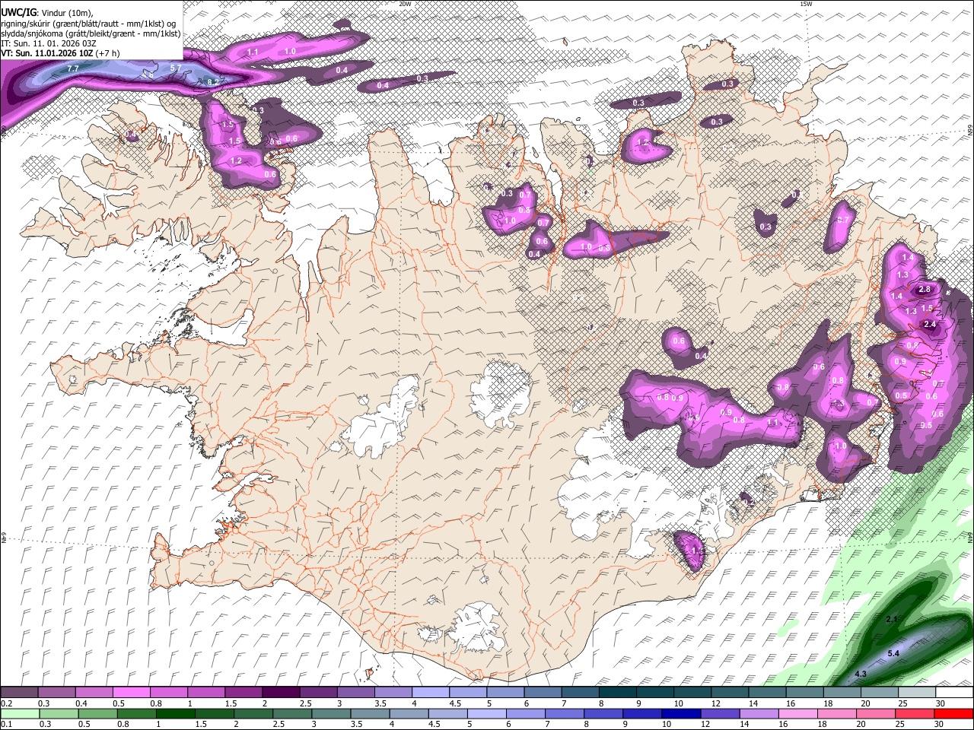The width and height of the screenshot is (974, 730).
Task: Click the bright pink 0.5 swatch, upper legend row
Action: (x=131, y=693)
